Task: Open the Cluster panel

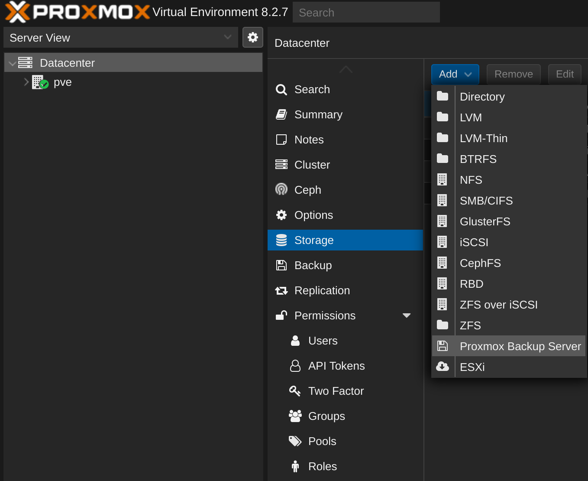Action: (345, 165)
